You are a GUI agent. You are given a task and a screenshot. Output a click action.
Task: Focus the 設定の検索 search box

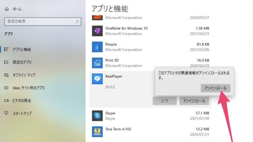43,22
